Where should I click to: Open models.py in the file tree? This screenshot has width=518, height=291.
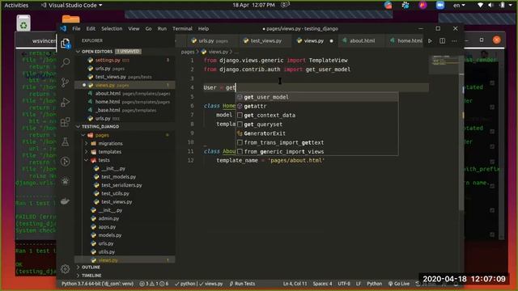(x=125, y=235)
